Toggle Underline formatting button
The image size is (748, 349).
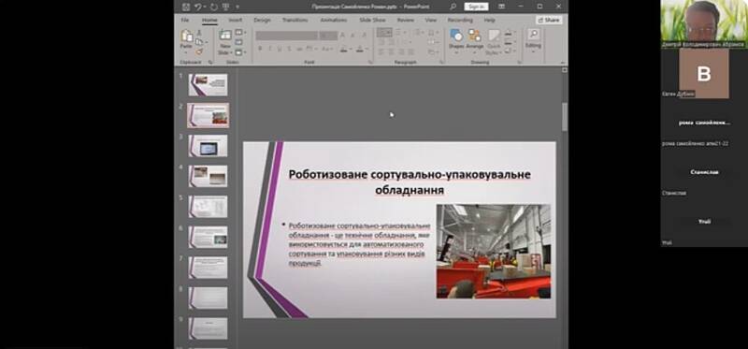(279, 49)
